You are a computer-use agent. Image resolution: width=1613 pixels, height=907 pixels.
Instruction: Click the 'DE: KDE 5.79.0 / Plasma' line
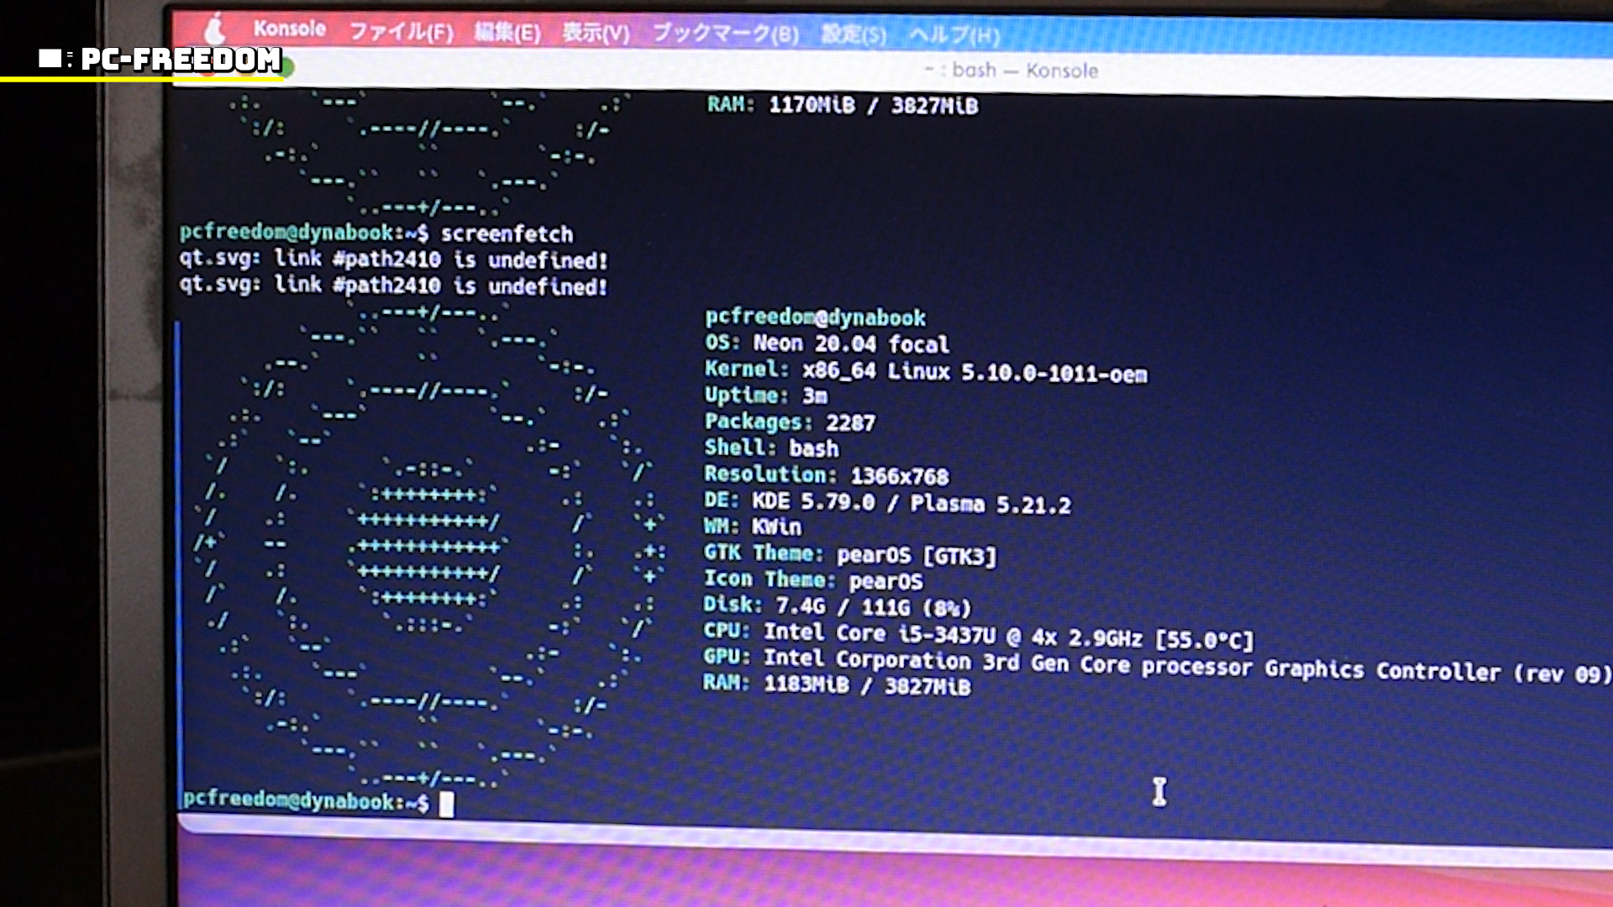pos(887,503)
